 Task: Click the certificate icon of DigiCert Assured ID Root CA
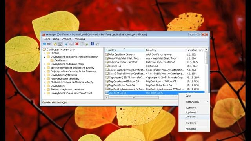click(x=107, y=81)
